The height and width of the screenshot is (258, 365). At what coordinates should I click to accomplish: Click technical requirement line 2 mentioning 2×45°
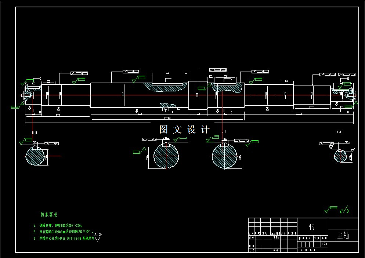point(63,232)
